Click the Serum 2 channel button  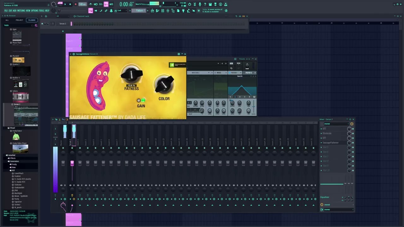click(x=63, y=24)
